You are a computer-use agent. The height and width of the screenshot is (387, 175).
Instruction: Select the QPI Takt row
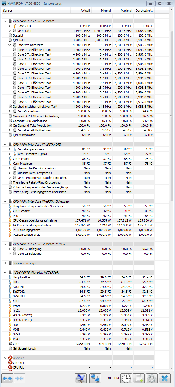[78, 40]
